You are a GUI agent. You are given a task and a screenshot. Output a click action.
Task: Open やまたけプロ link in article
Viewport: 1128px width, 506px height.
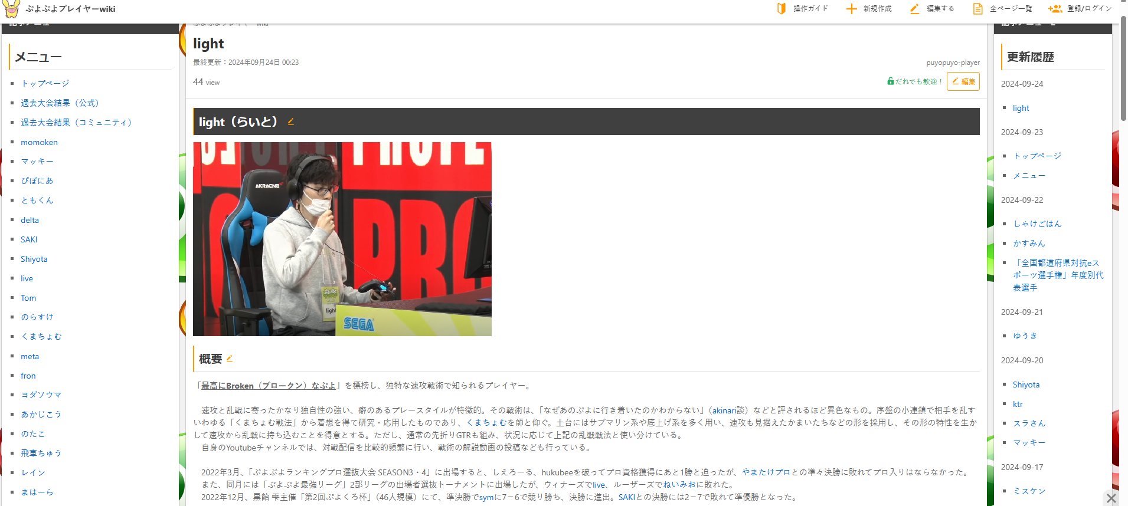pyautogui.click(x=766, y=472)
